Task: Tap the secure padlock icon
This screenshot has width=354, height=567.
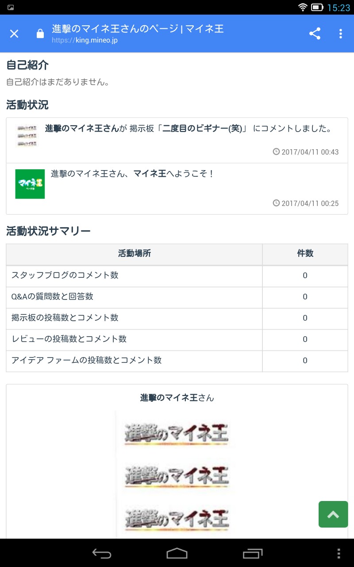Action: [x=40, y=34]
